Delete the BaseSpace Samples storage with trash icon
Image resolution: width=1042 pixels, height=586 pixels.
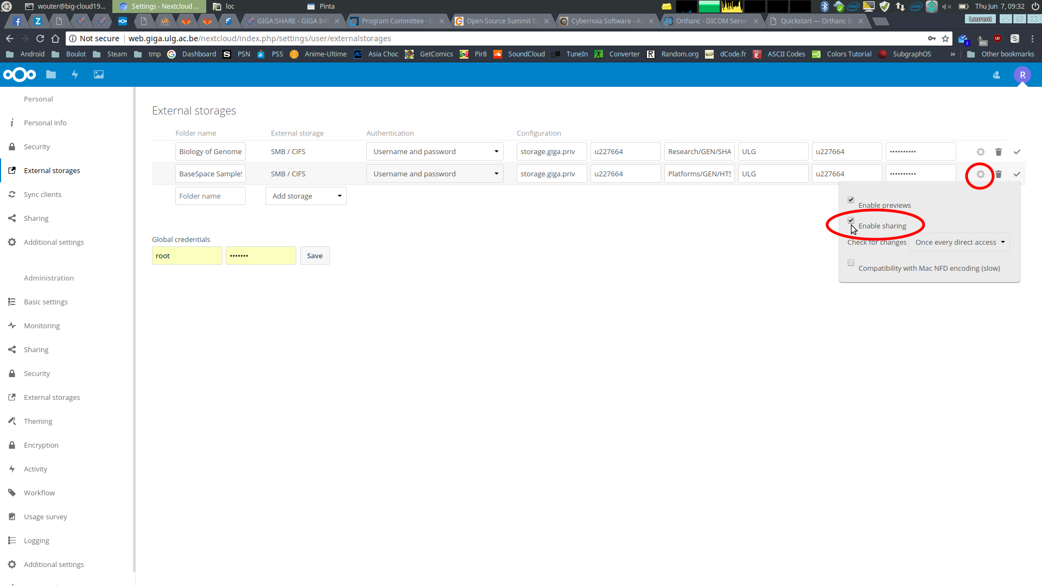click(x=999, y=174)
